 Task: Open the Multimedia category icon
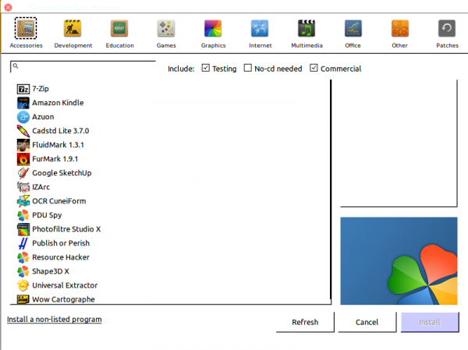coord(307,28)
